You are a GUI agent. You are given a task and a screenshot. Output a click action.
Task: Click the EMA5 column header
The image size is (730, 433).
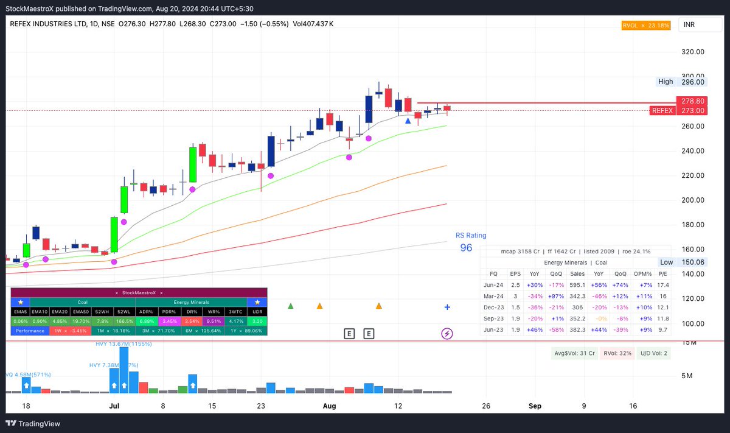[x=20, y=311]
